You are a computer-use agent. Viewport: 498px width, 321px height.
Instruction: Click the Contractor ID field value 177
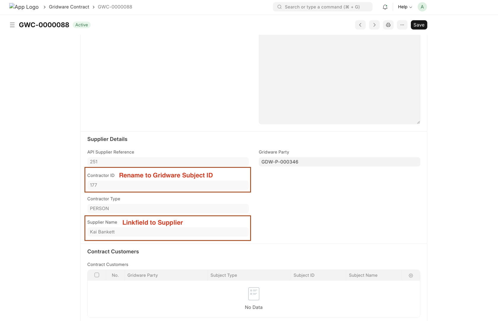tap(168, 185)
